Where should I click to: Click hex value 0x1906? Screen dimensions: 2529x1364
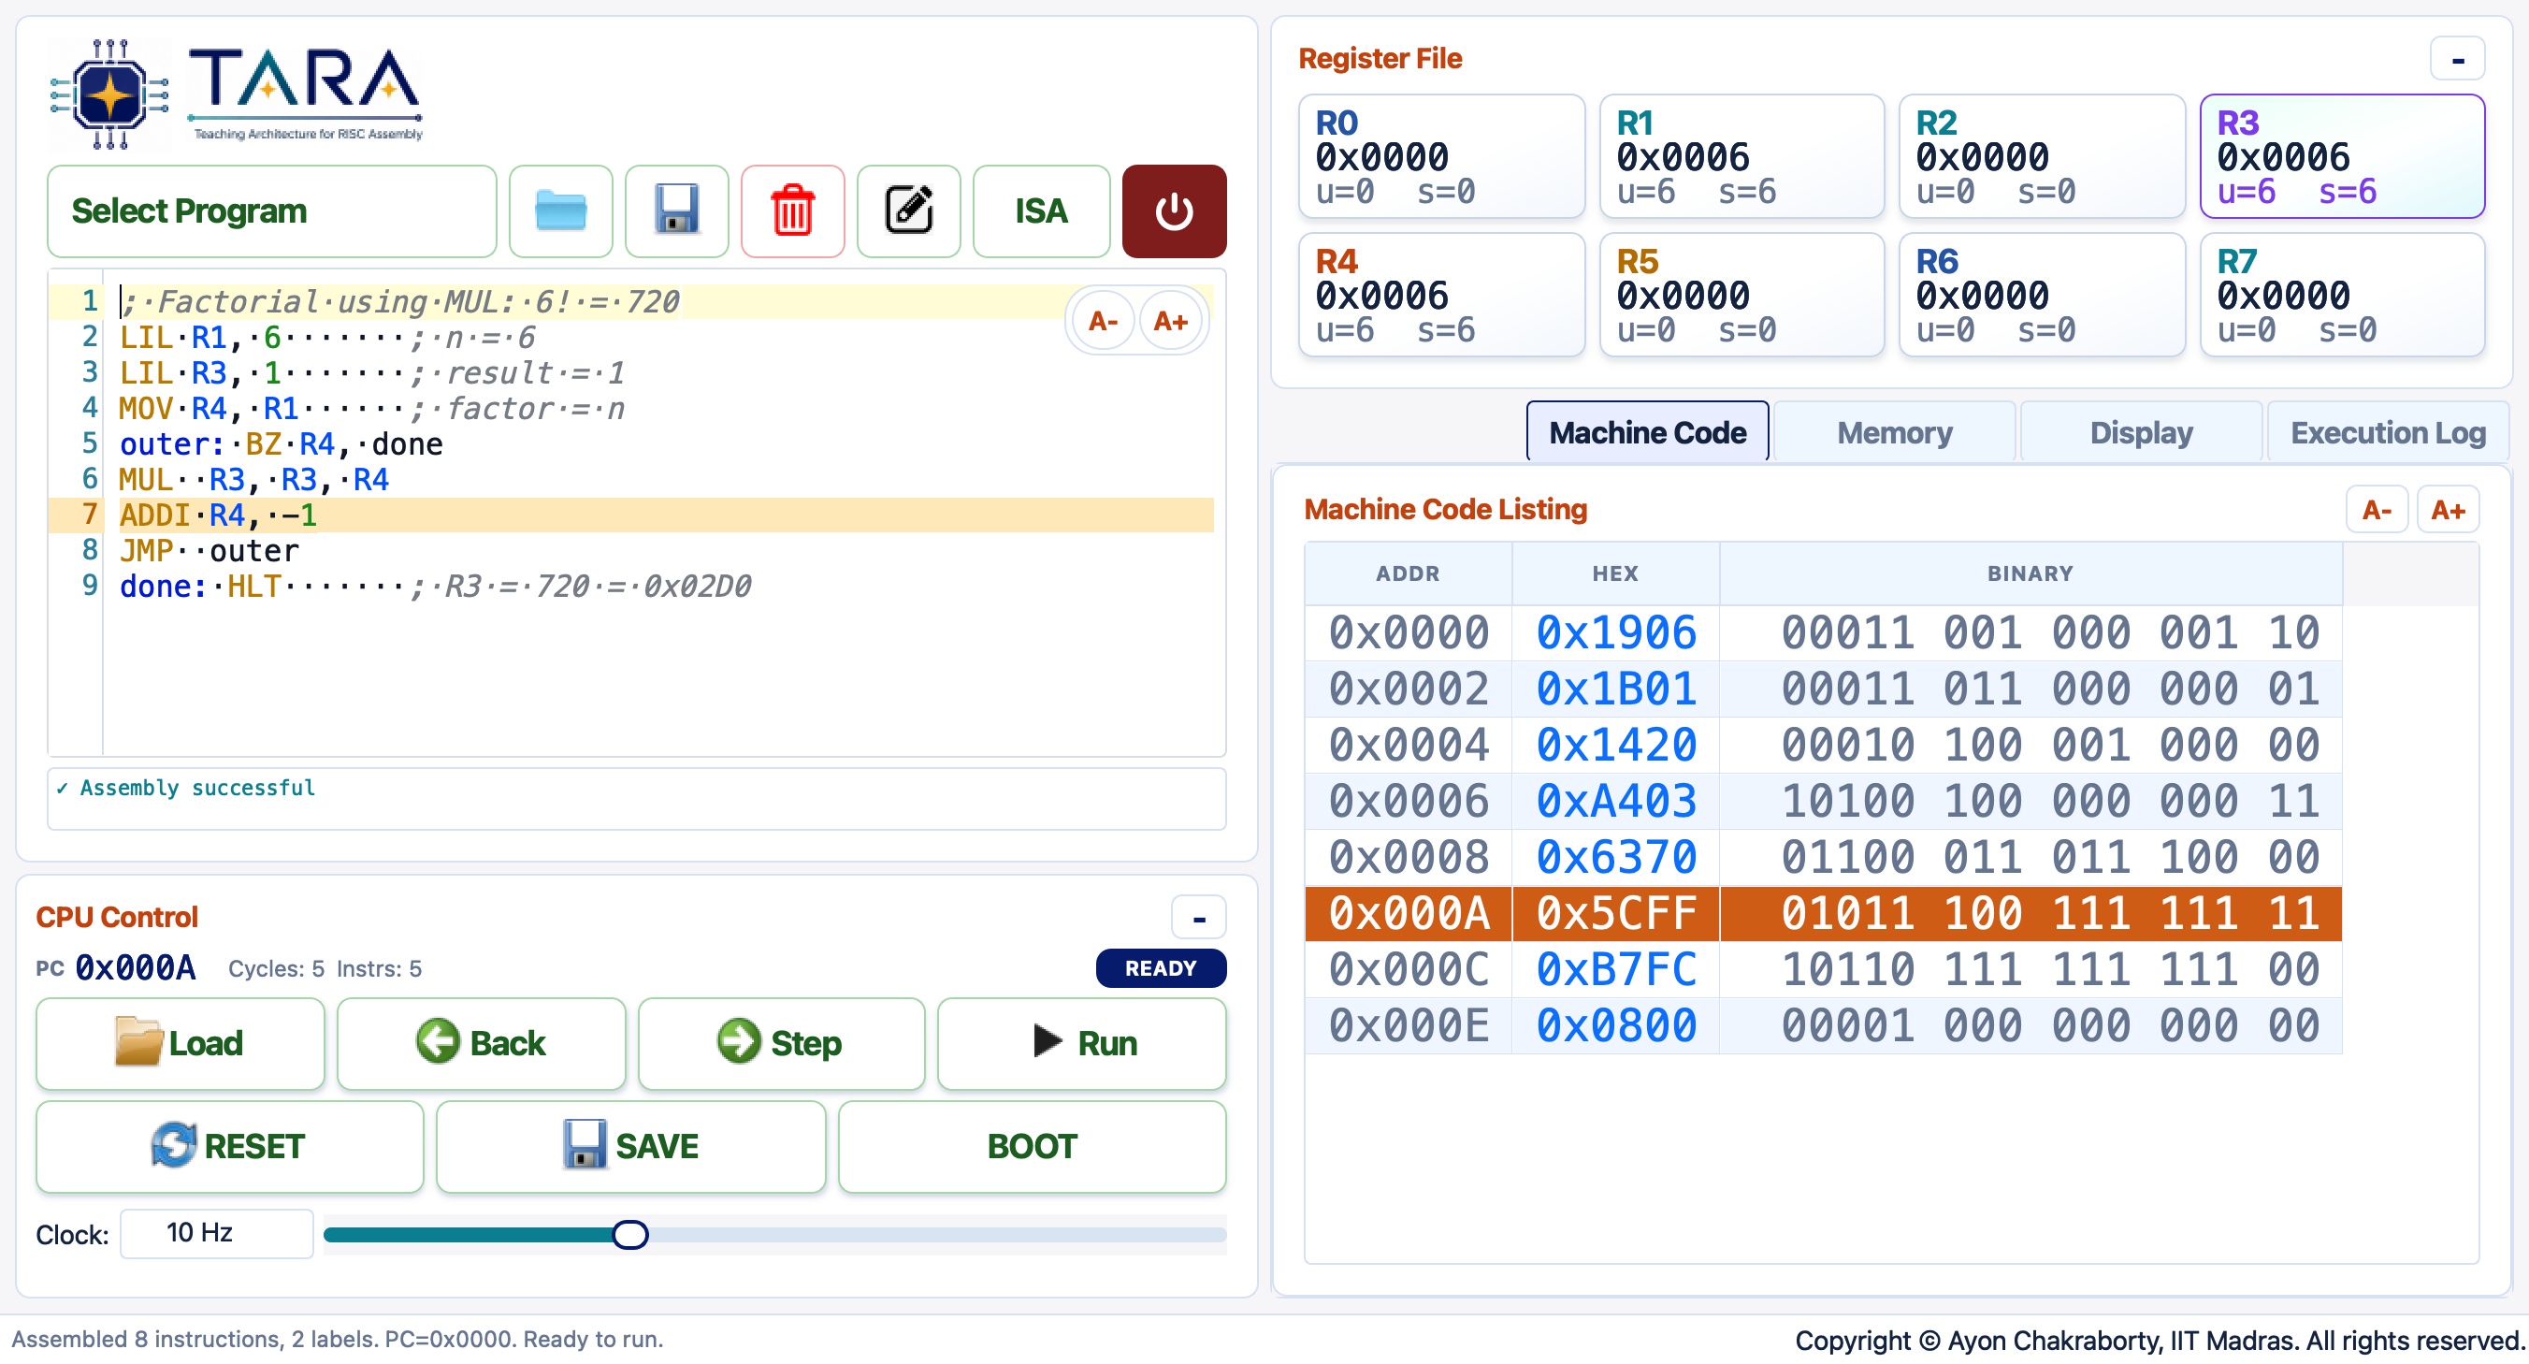coord(1616,632)
